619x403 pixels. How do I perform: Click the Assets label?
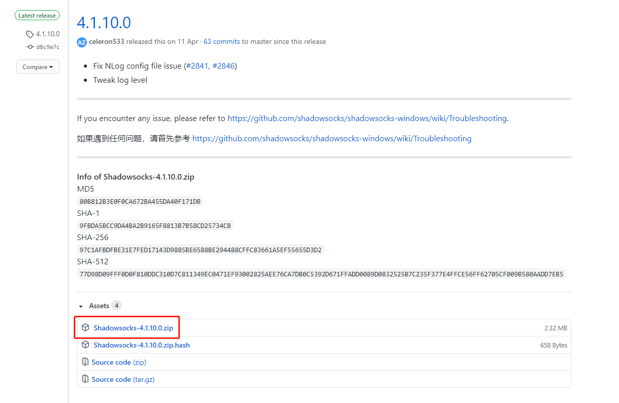tap(99, 306)
